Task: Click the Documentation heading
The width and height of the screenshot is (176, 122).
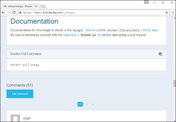Action: pos(34,21)
